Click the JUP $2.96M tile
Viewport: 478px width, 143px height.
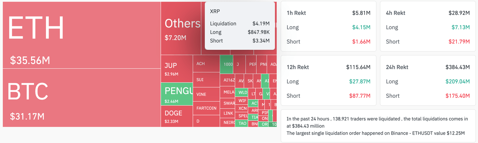176,69
